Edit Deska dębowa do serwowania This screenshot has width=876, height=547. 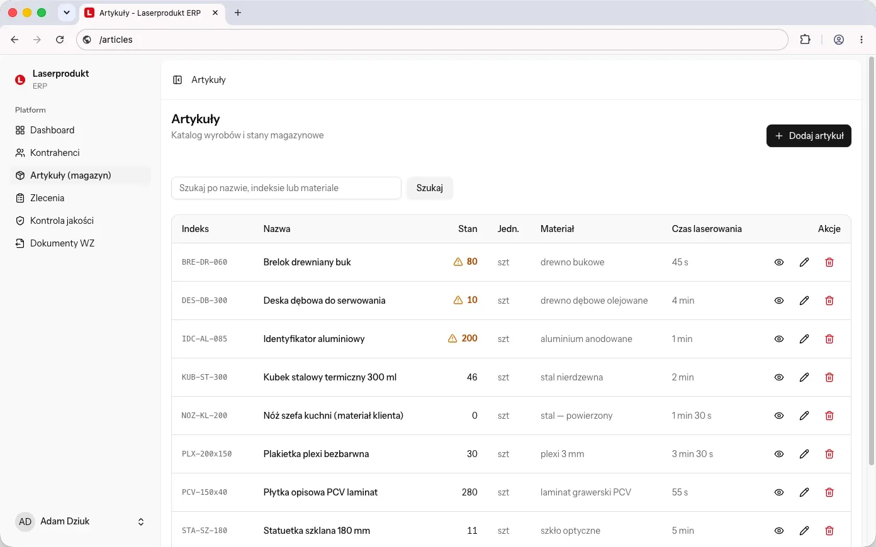point(804,301)
